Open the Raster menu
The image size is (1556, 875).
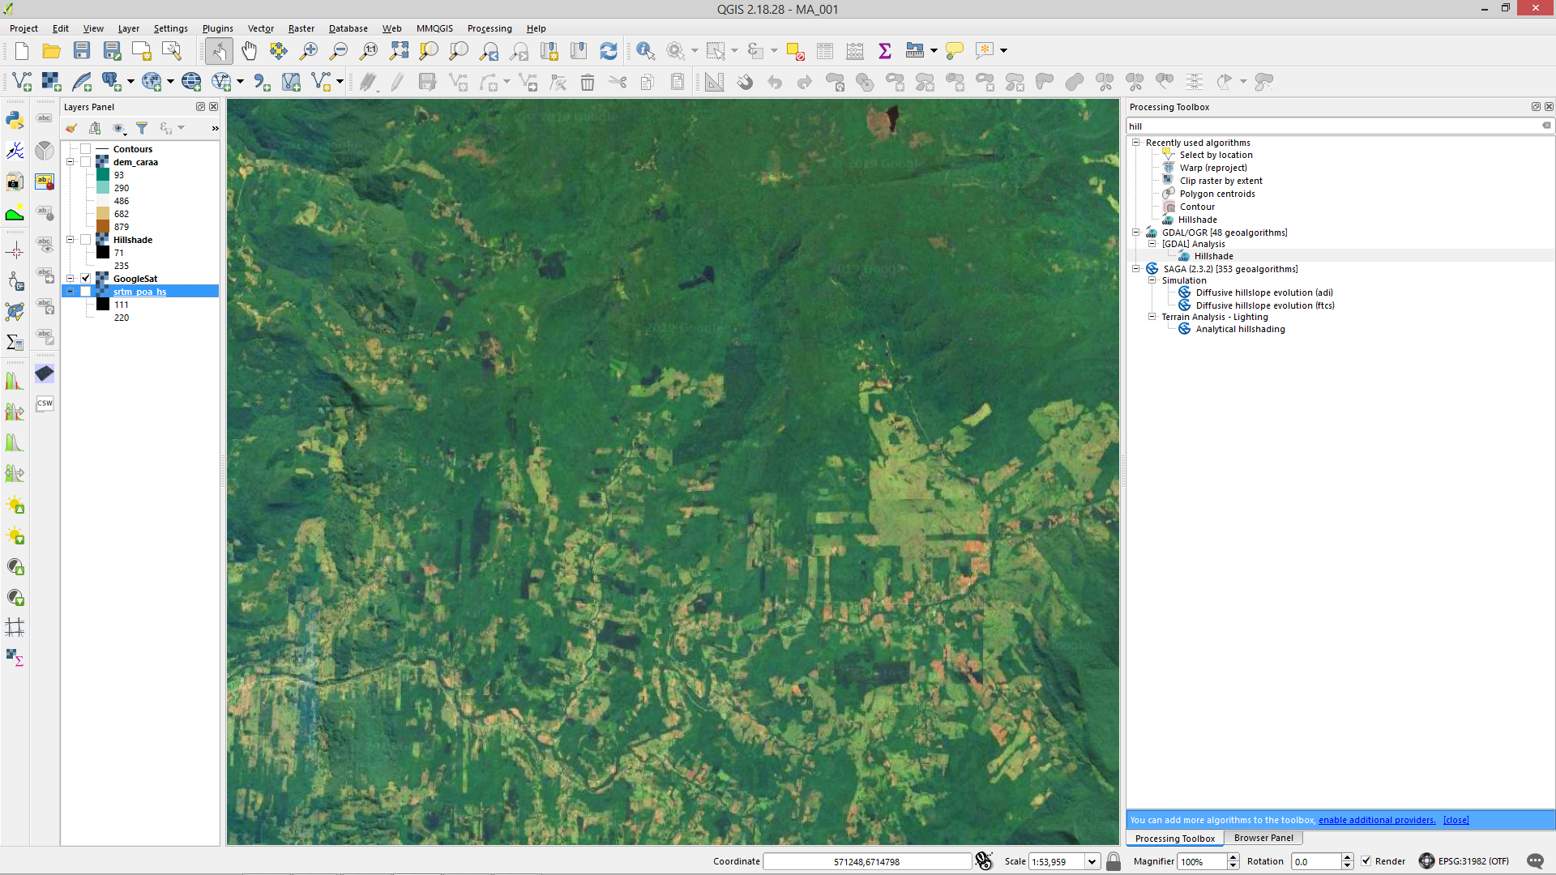pos(301,28)
